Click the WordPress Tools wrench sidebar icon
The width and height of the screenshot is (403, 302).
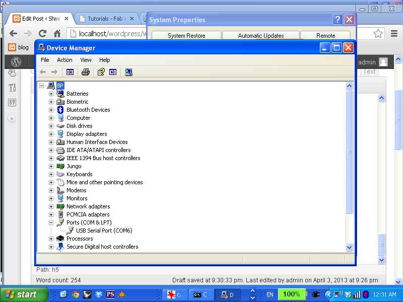coord(12,88)
